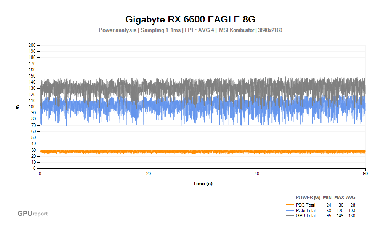Click the 150 tick on y-axis
Image resolution: width=381 pixels, height=228 pixels.
[x=32, y=76]
